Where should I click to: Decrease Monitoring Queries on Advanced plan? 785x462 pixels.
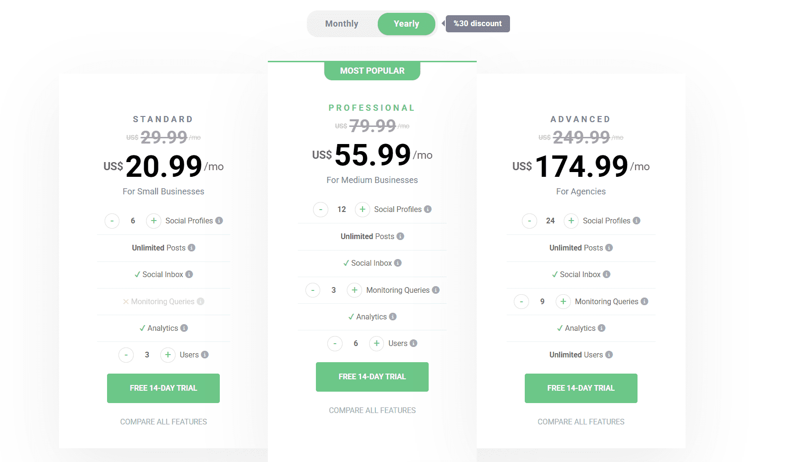(521, 301)
